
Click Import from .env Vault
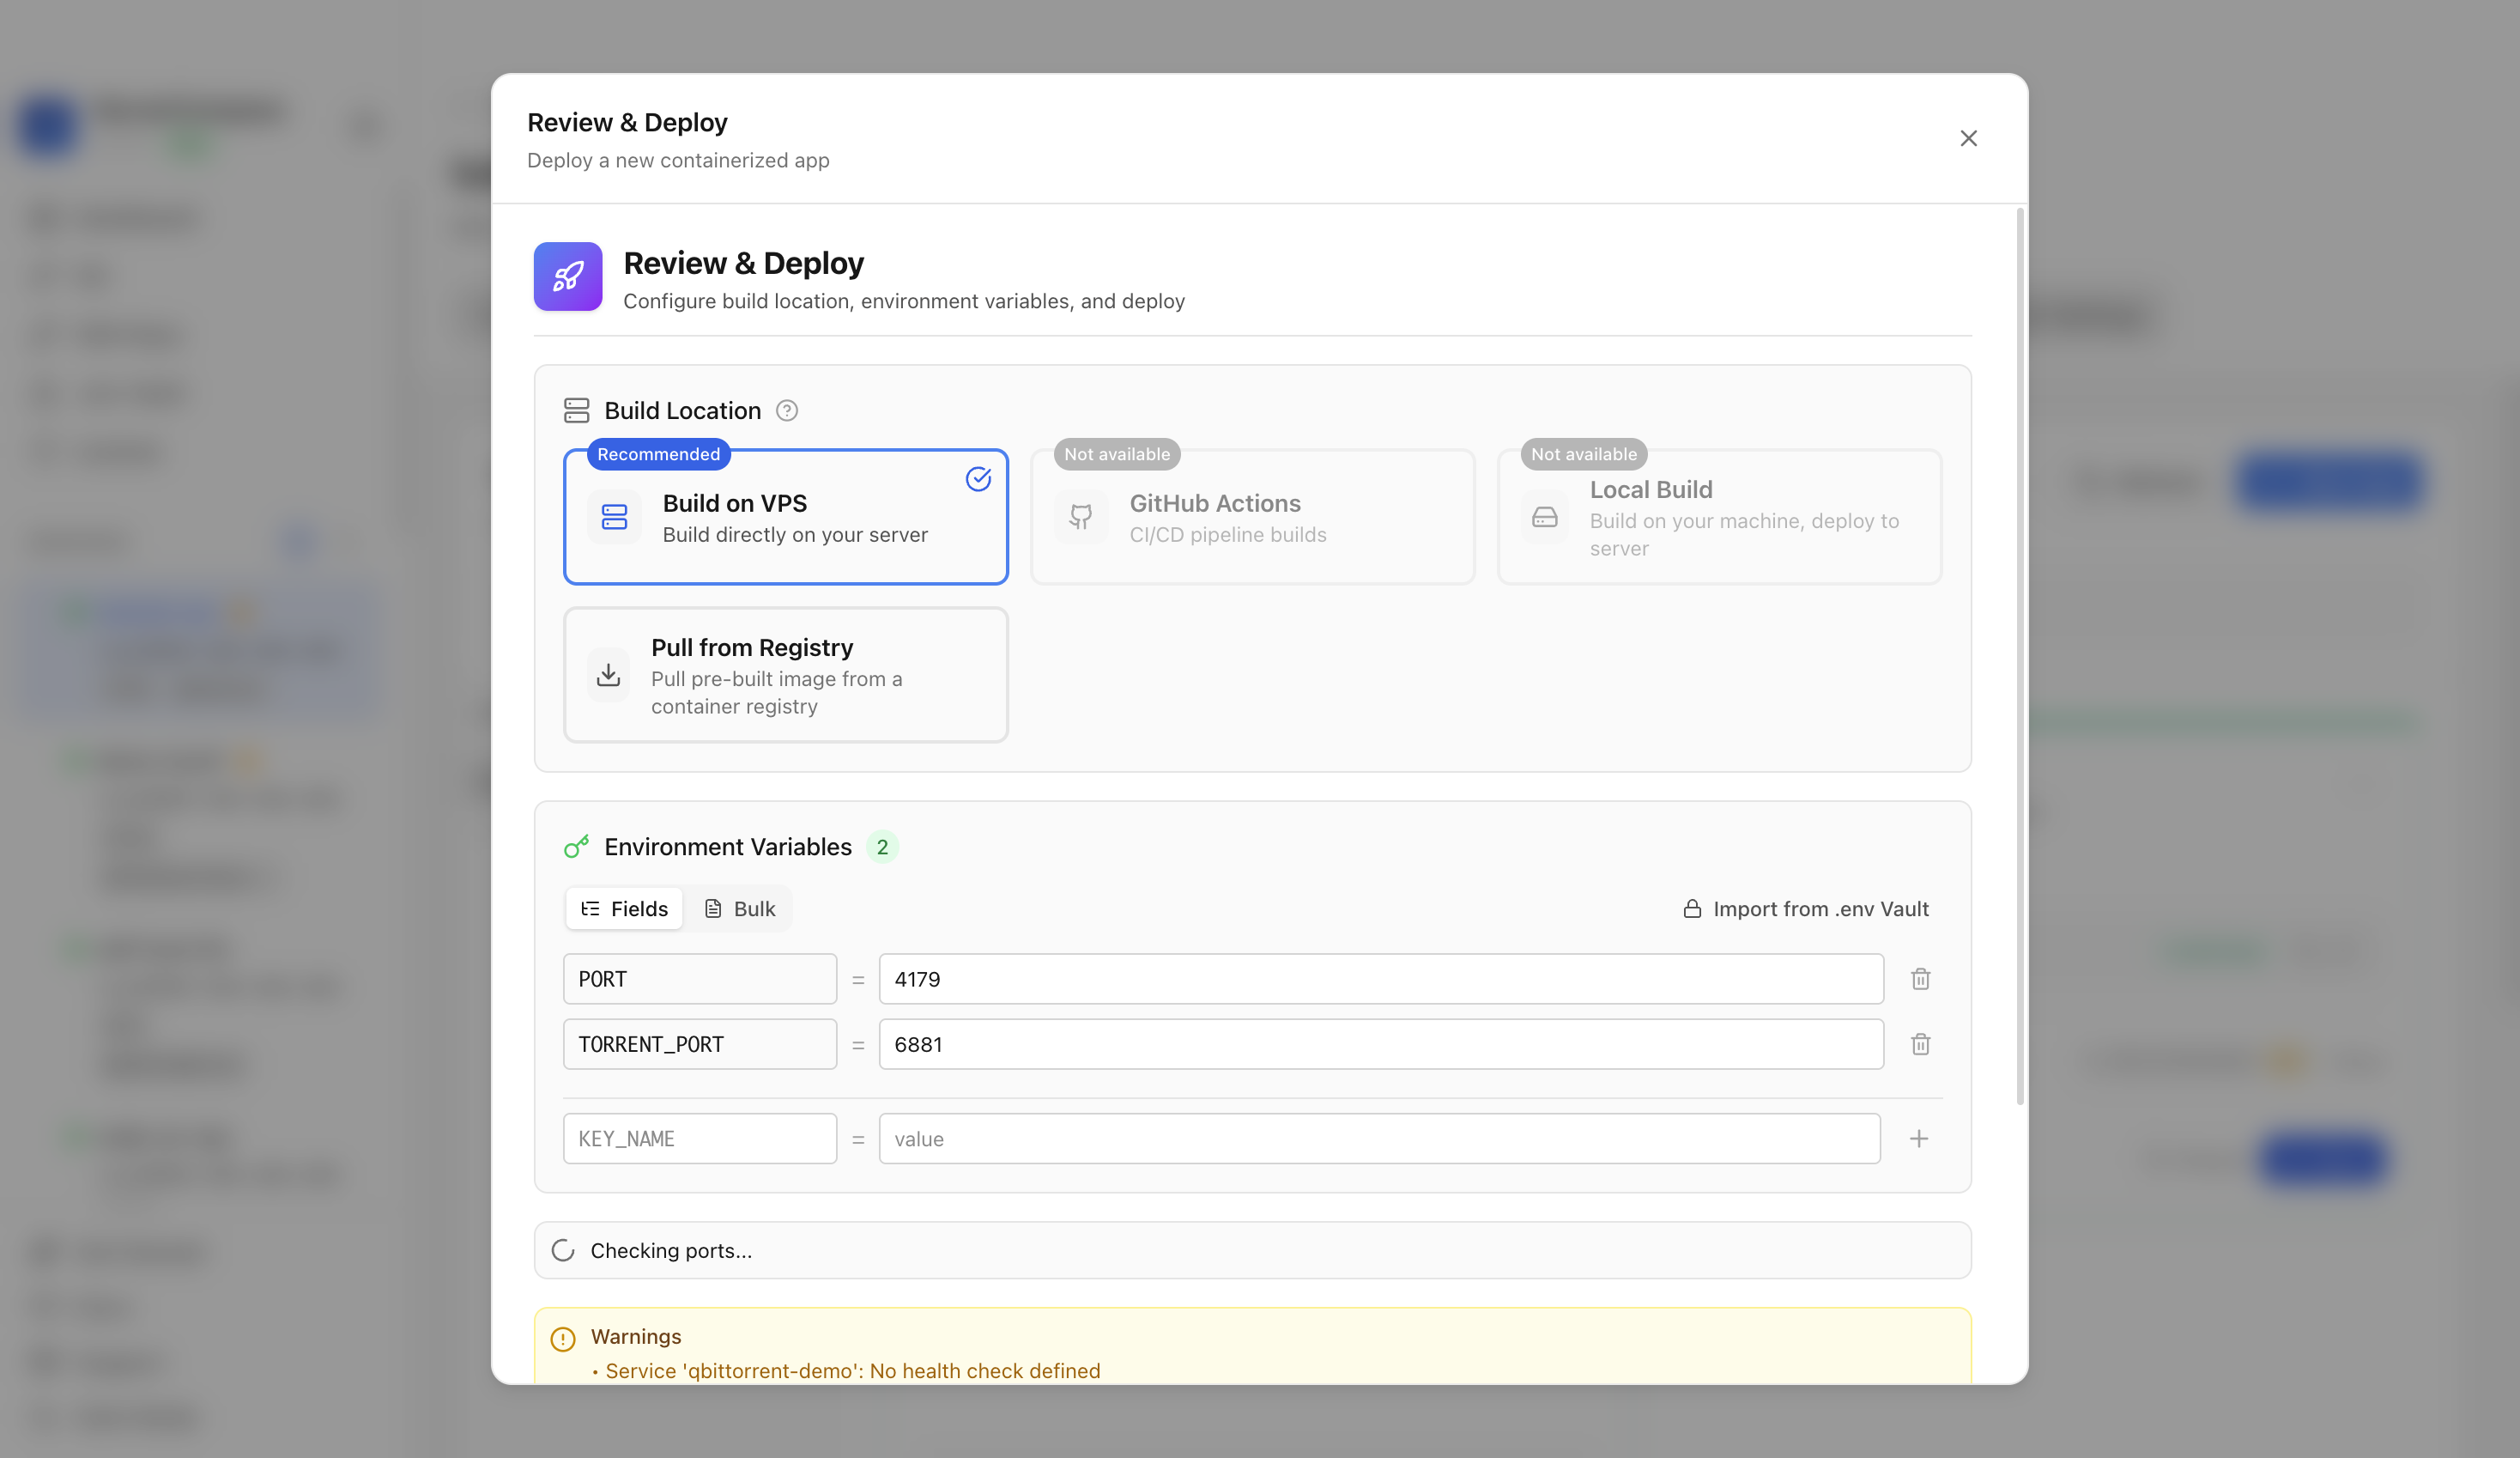pos(1806,908)
